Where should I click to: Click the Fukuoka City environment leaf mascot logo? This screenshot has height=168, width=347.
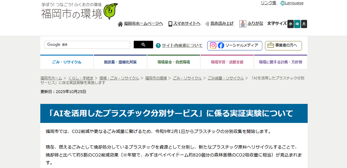(x=111, y=11)
